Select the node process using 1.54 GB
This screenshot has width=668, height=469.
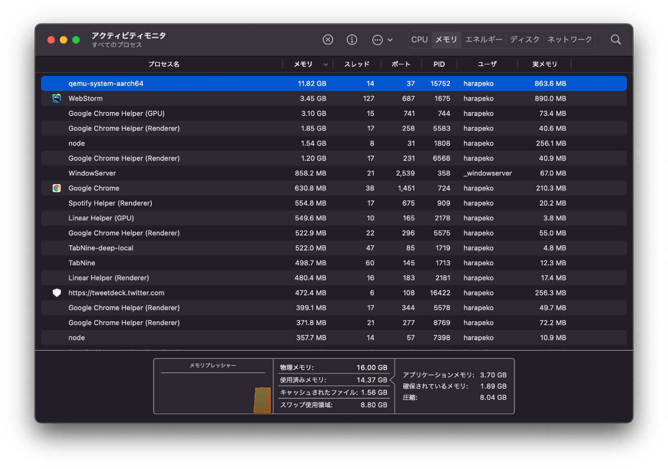click(x=334, y=143)
